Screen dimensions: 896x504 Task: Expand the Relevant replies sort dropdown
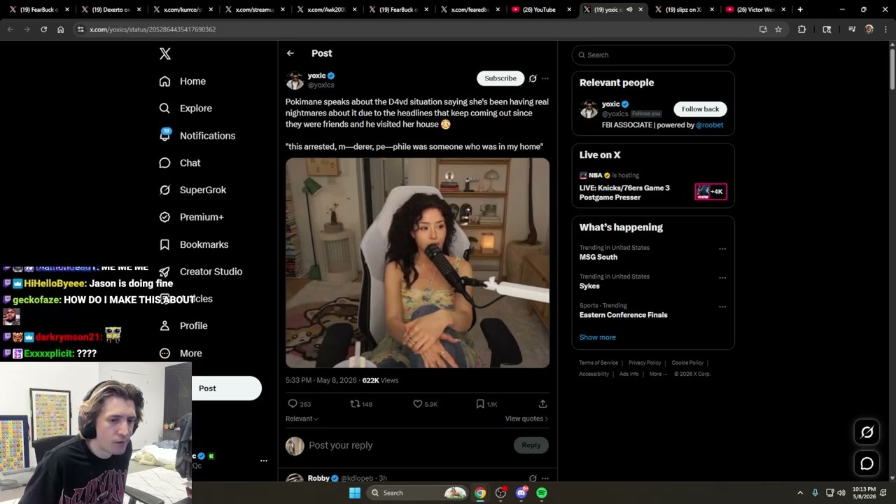(302, 419)
